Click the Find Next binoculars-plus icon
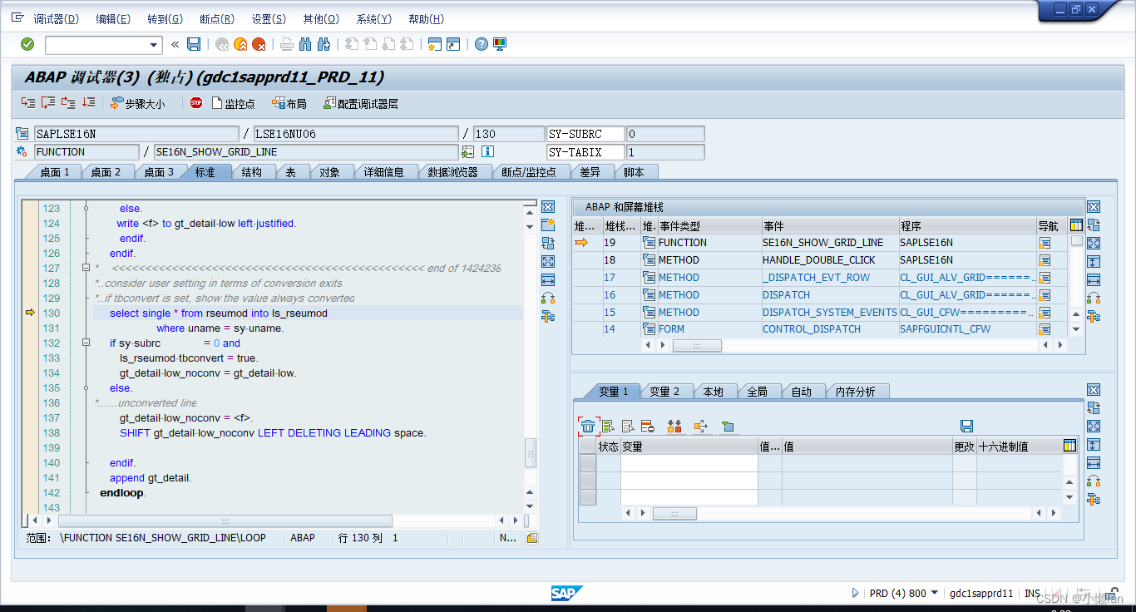Screen dimensions: 1136x612 [324, 44]
